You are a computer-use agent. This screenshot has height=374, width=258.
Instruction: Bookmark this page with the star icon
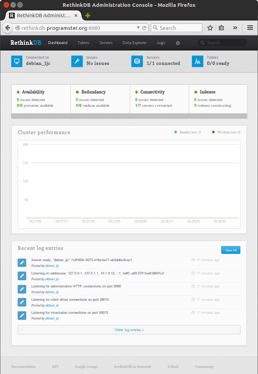pos(210,28)
